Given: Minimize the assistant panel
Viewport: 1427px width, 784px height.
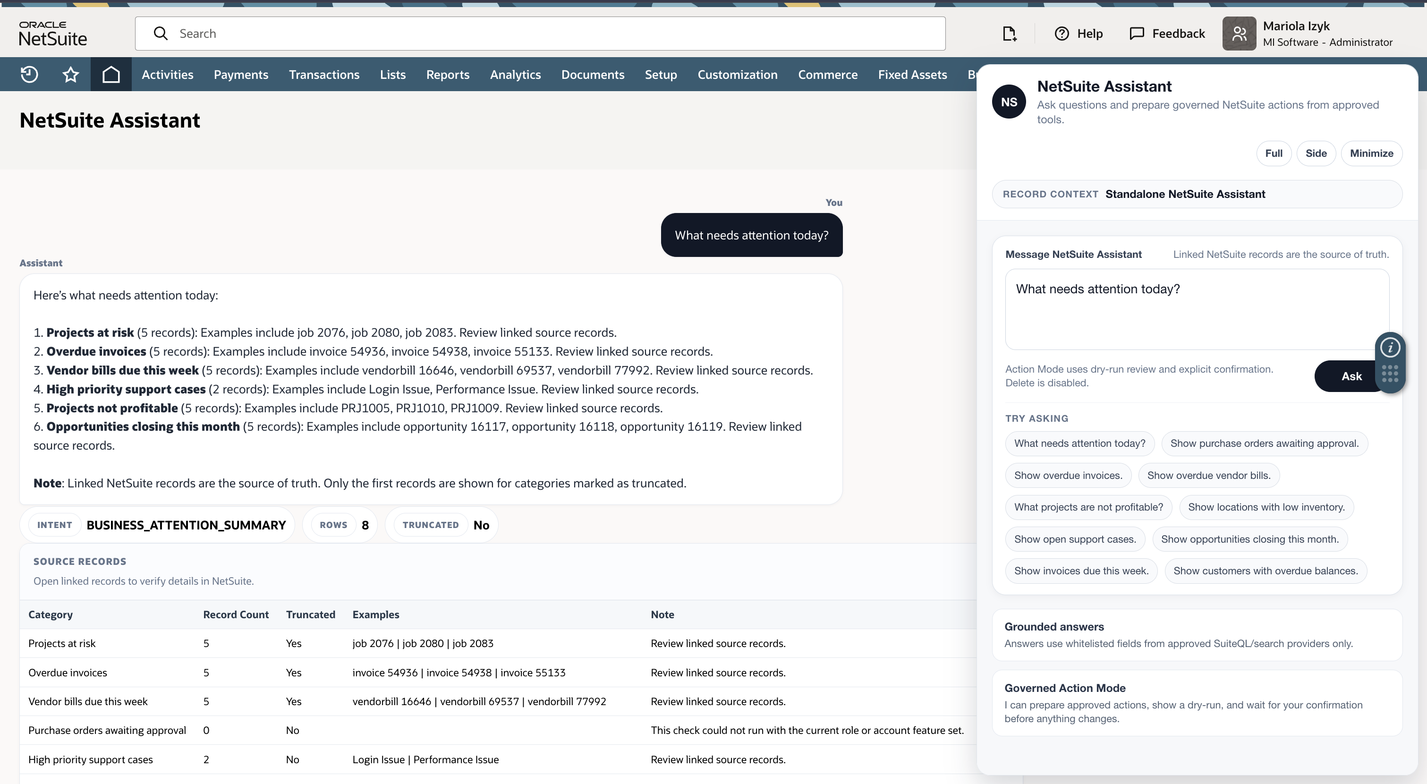Looking at the screenshot, I should pyautogui.click(x=1371, y=153).
